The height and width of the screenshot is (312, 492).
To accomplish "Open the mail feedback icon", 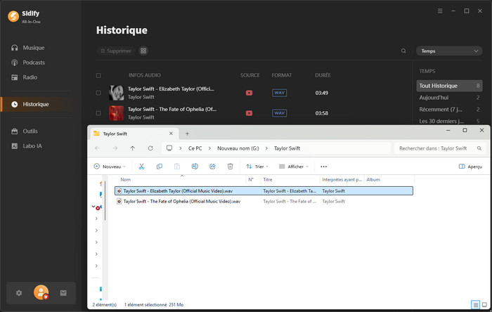I will 63,293.
